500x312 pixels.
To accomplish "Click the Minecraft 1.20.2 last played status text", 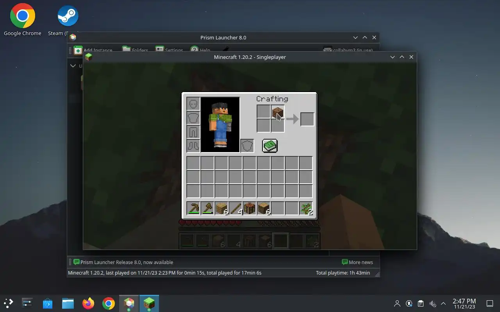I will [164, 273].
